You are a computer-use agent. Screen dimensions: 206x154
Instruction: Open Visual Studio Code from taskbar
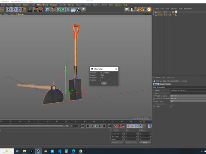[x=60, y=151]
